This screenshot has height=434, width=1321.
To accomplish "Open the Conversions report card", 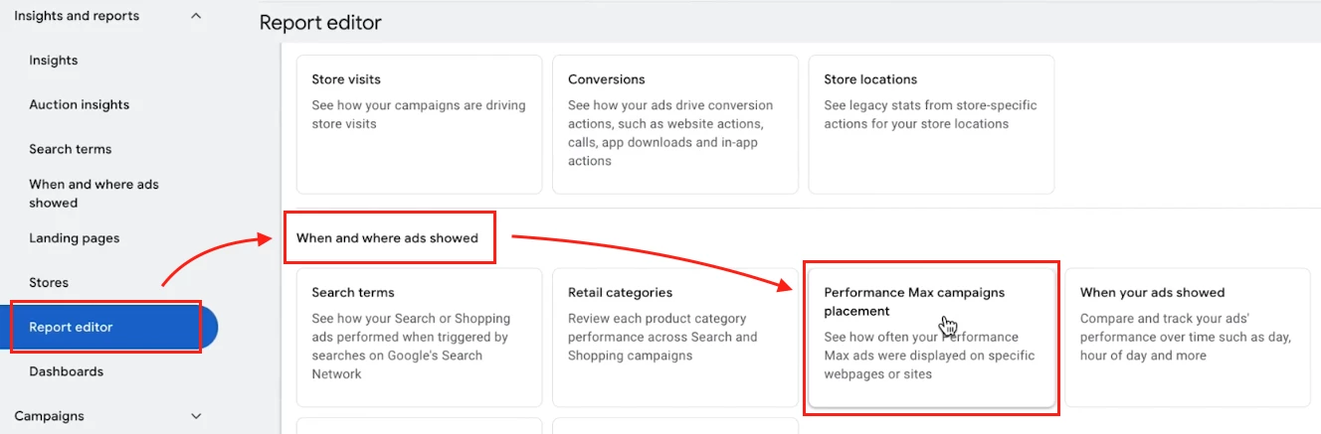I will (674, 123).
